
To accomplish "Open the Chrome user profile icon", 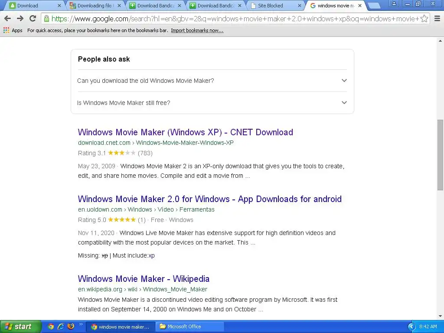I will tap(394, 3).
